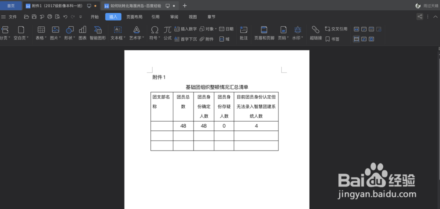Click the table cell containing 0
This screenshot has height=209, width=440.
tap(224, 126)
